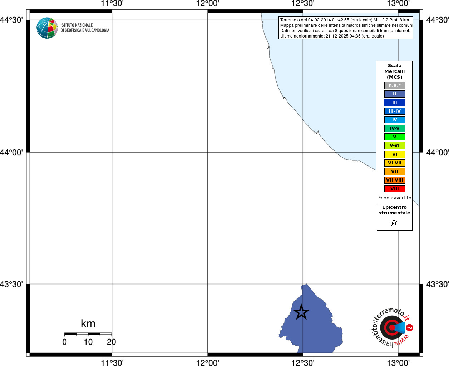Click the haisentitoilterremoto.it target logo
Viewport: 449px width, 366px height.
(393, 327)
